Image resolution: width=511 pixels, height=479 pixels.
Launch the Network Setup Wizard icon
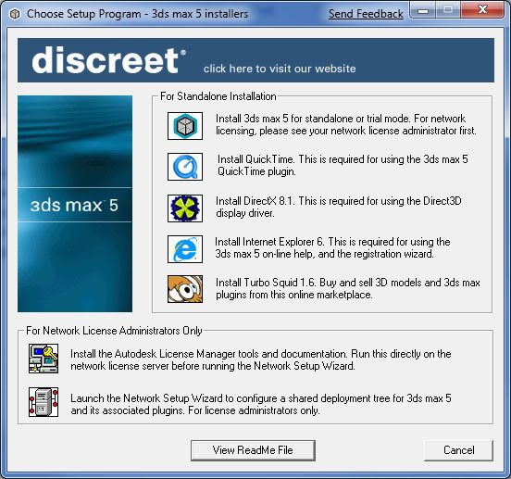point(44,402)
